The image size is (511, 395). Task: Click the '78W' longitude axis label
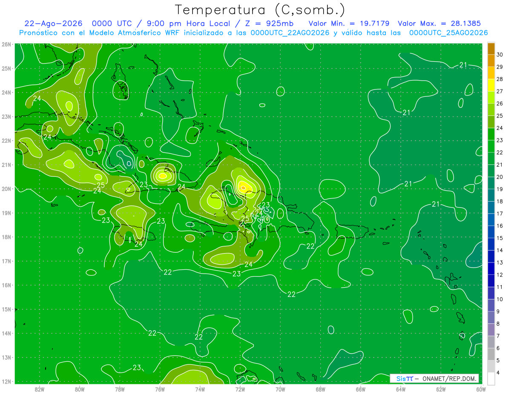120,389
